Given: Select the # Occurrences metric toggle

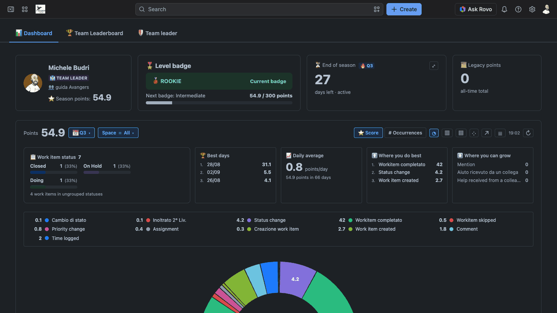Looking at the screenshot, I should pos(405,133).
